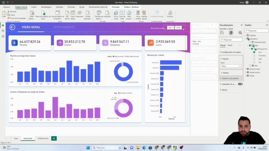Click Copiar in the clipboard group
The height and width of the screenshot is (151, 269).
click(x=11, y=15)
